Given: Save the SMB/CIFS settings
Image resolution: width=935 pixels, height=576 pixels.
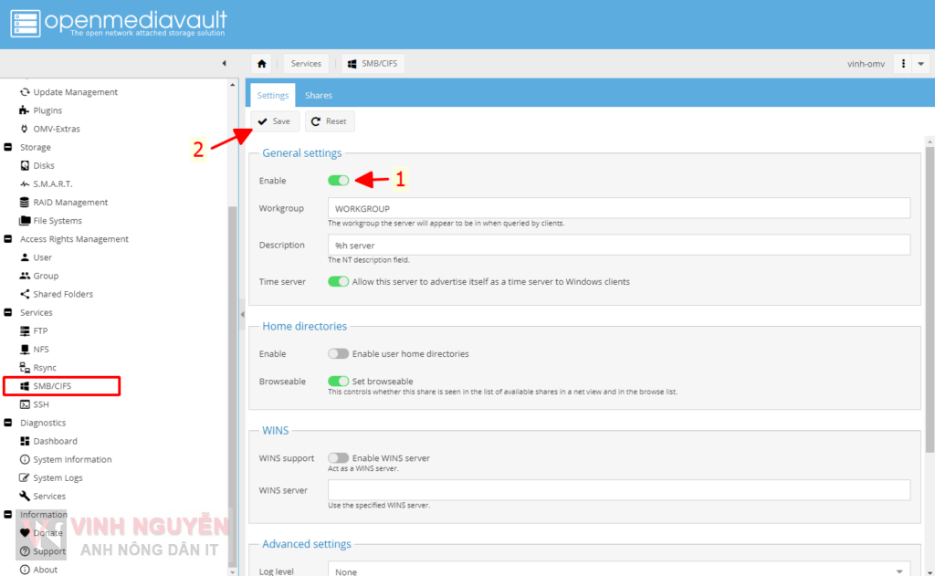Looking at the screenshot, I should [x=274, y=120].
